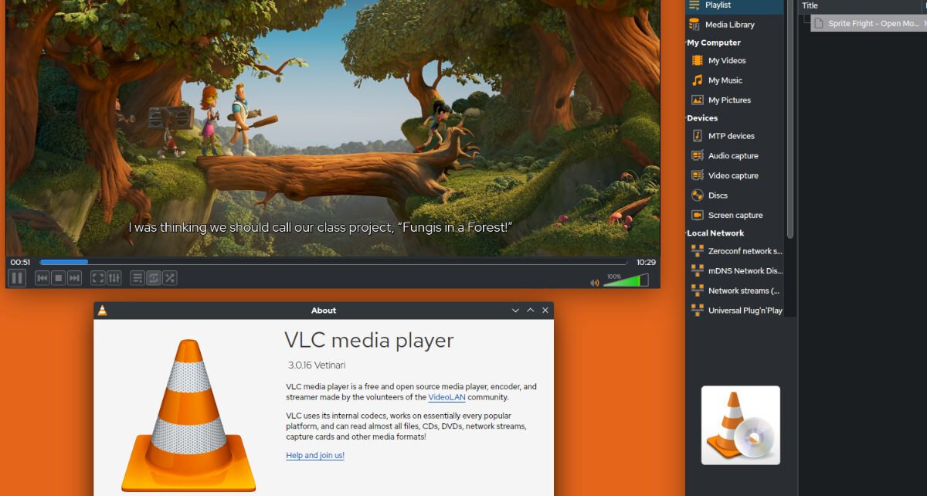Stop the video playback

tap(58, 278)
